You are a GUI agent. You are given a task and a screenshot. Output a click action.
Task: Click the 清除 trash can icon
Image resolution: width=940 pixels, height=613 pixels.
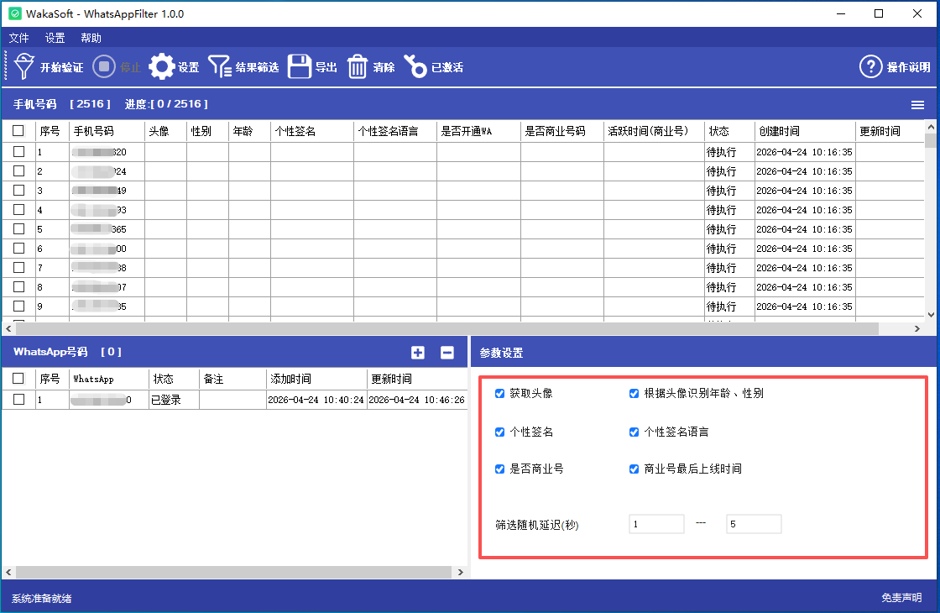pos(358,67)
